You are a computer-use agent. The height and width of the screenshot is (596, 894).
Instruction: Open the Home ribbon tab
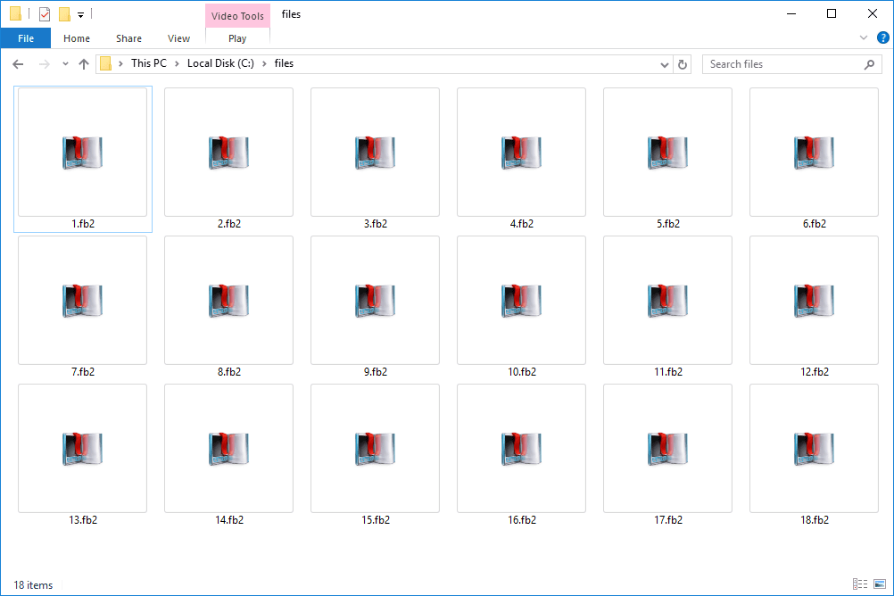(x=77, y=38)
